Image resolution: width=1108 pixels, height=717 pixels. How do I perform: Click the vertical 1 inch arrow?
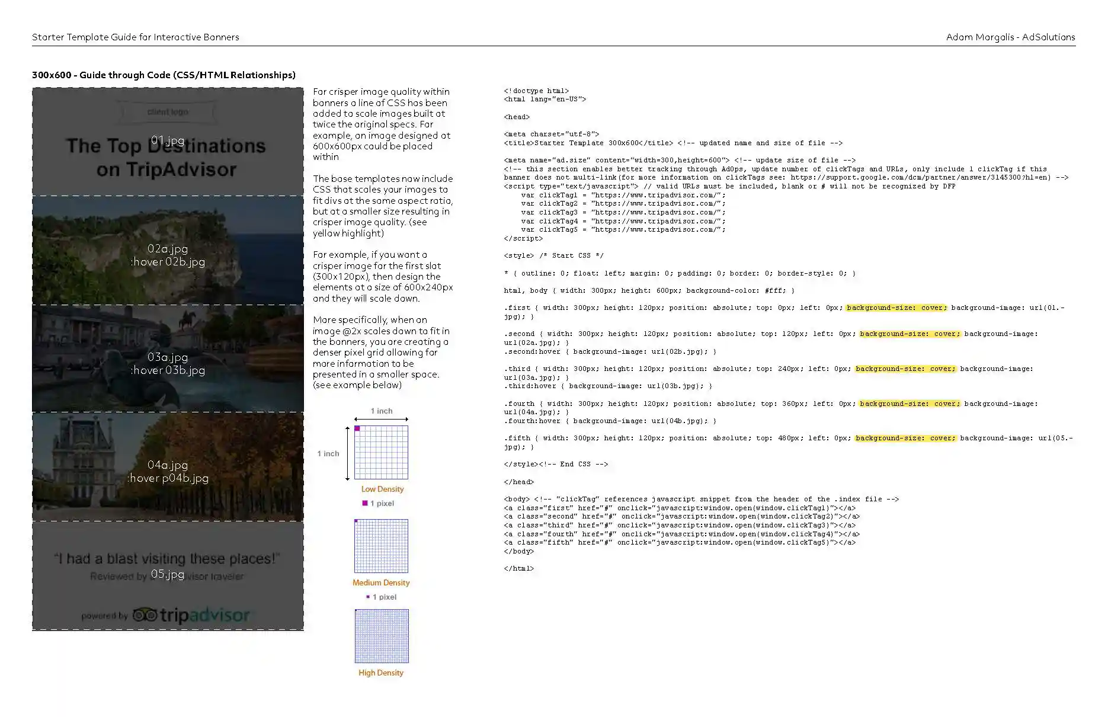348,453
